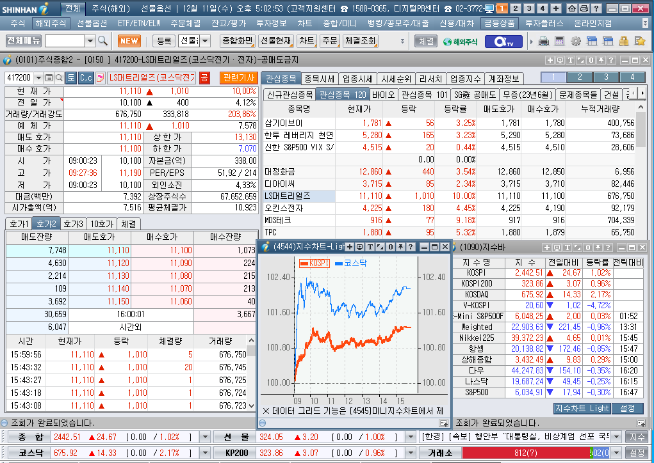Viewport: 654px width, 463px height.
Task: Switch to the 호가3 tab
Action: click(74, 224)
